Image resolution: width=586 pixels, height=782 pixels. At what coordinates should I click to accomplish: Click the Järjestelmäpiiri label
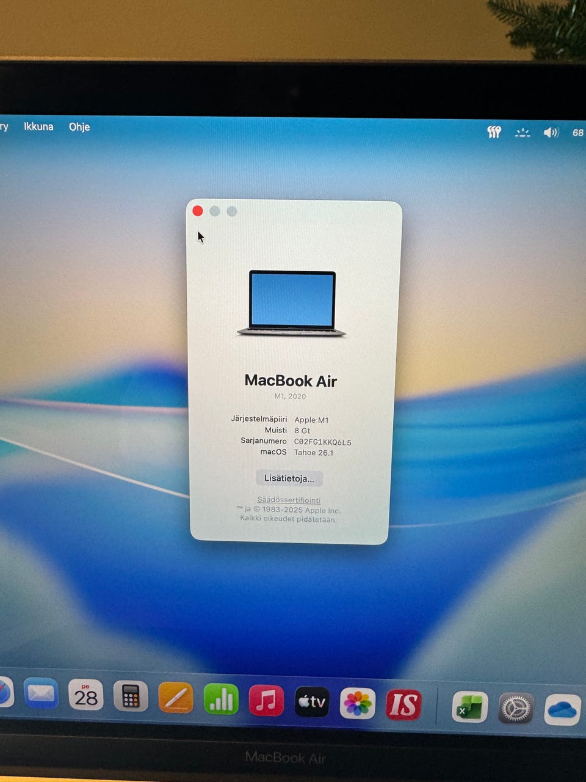pos(259,419)
